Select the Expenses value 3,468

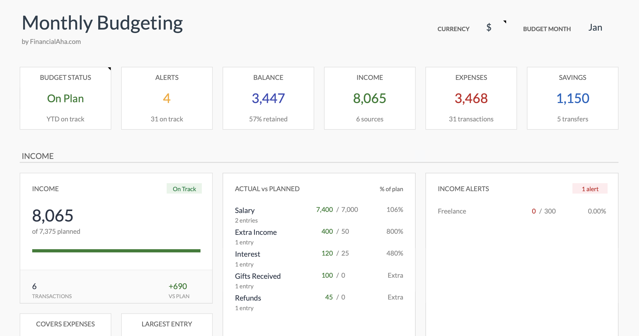pyautogui.click(x=471, y=98)
